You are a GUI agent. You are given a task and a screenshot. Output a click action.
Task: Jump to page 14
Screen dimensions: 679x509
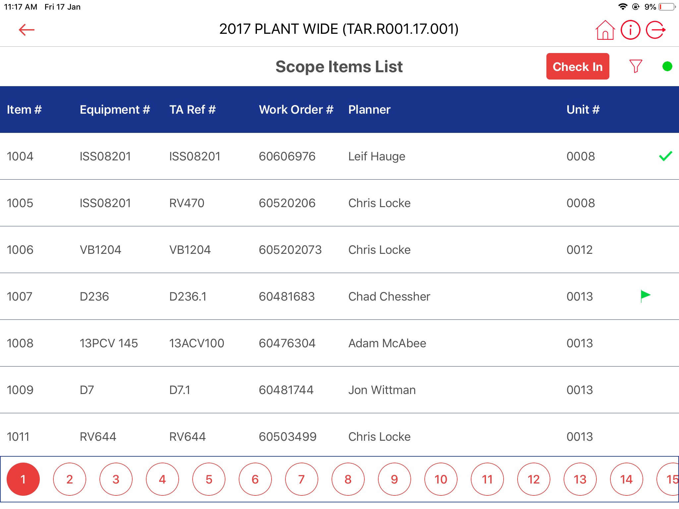(x=626, y=479)
